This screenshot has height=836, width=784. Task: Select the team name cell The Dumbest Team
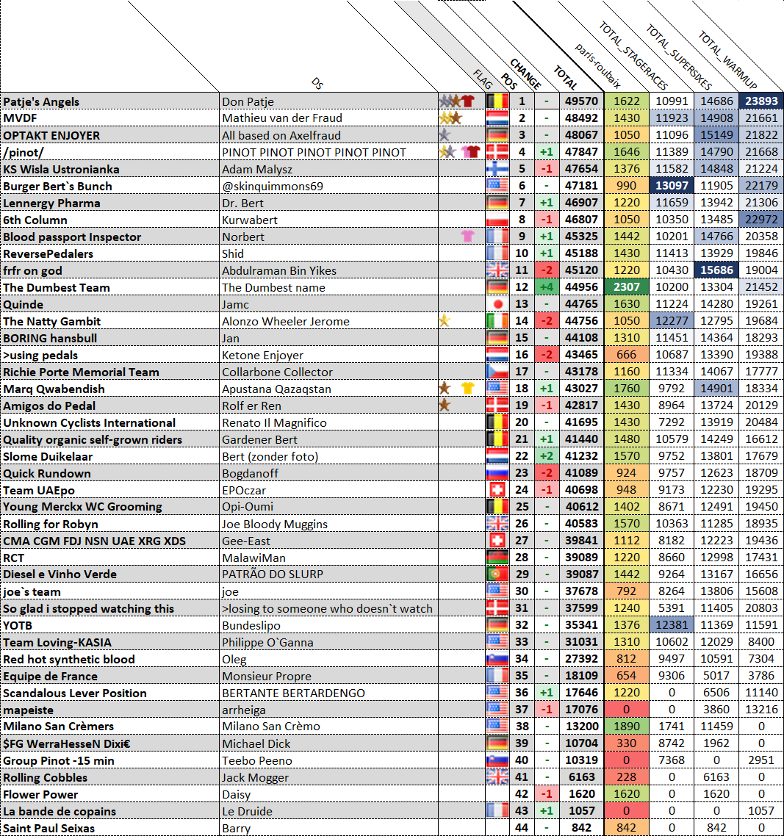110,287
